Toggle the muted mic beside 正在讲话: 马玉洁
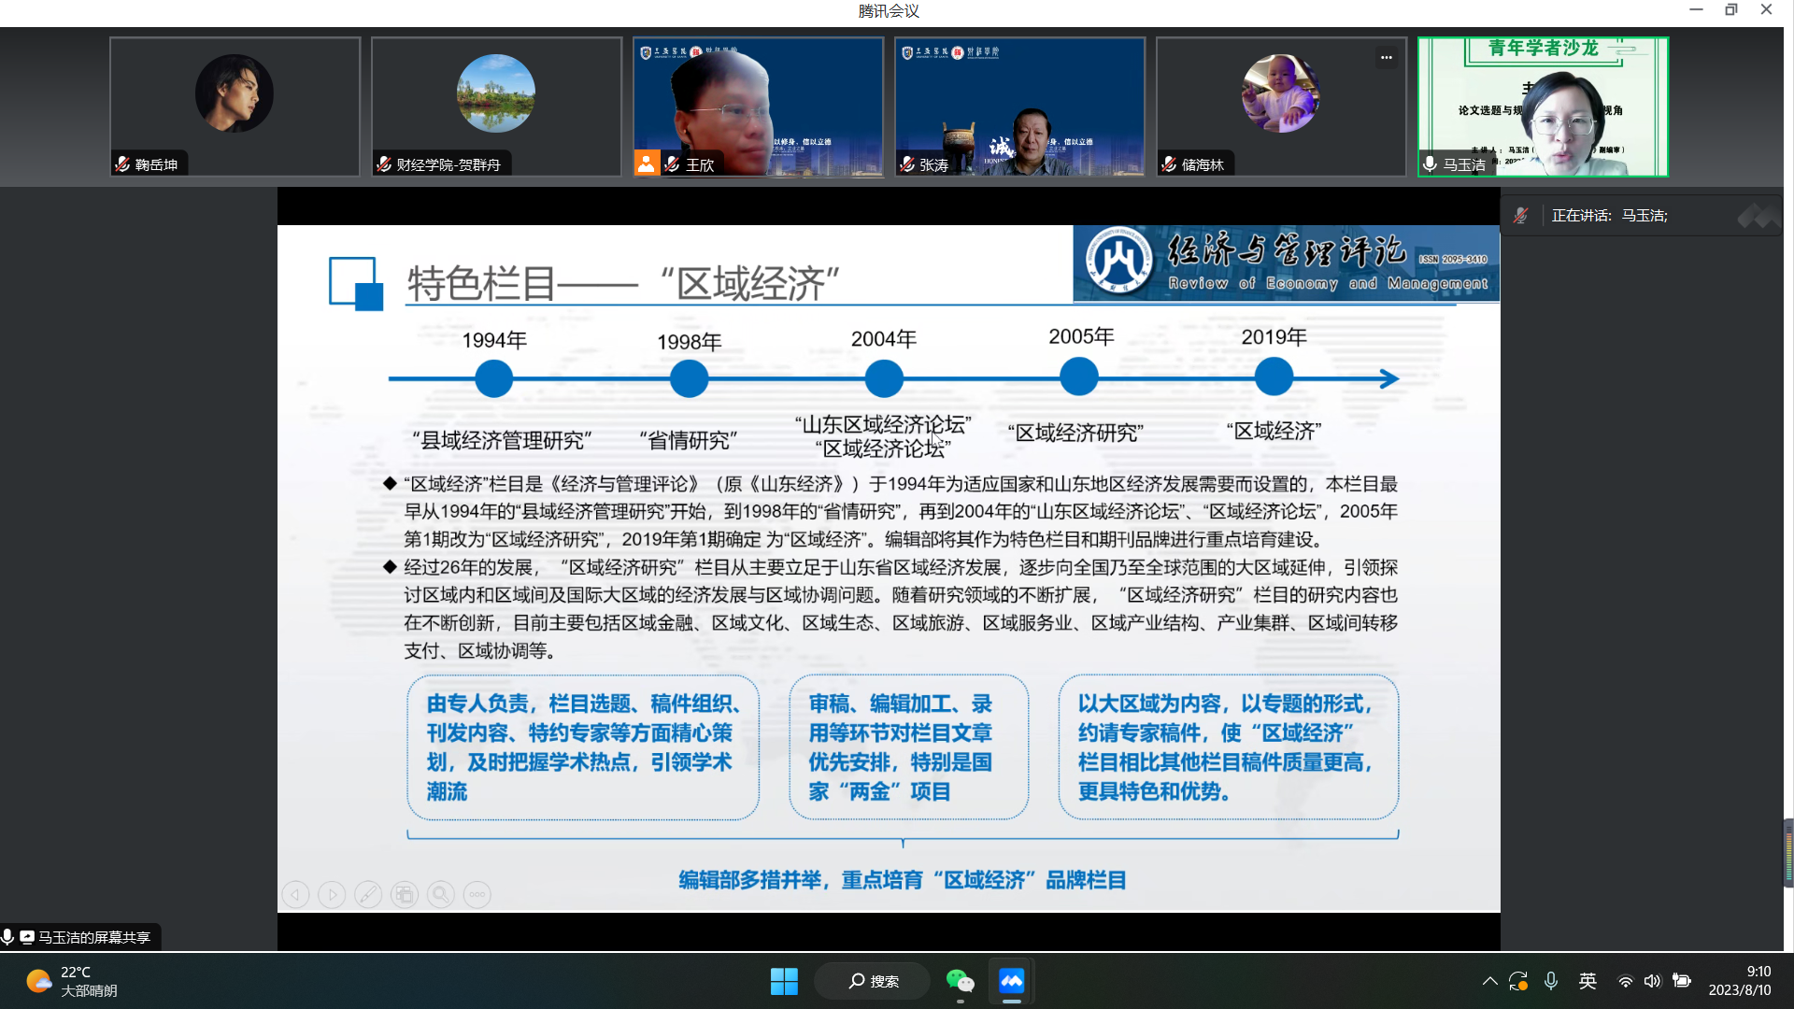The image size is (1794, 1009). (1520, 214)
